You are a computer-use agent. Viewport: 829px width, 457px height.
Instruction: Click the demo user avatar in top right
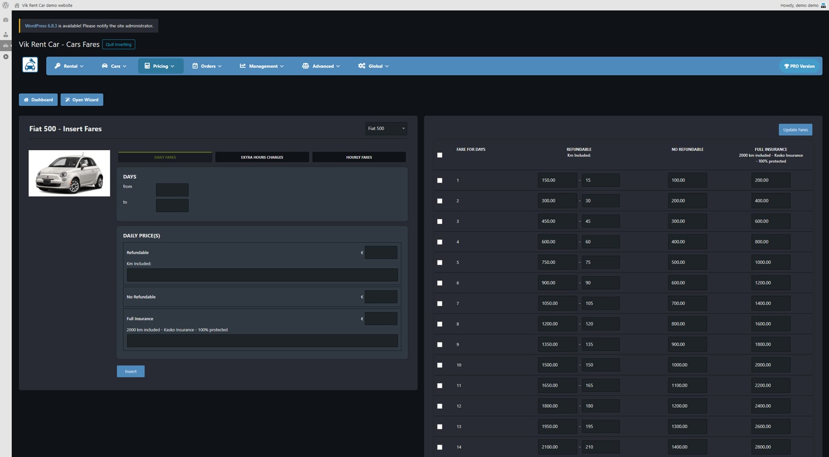(823, 5)
